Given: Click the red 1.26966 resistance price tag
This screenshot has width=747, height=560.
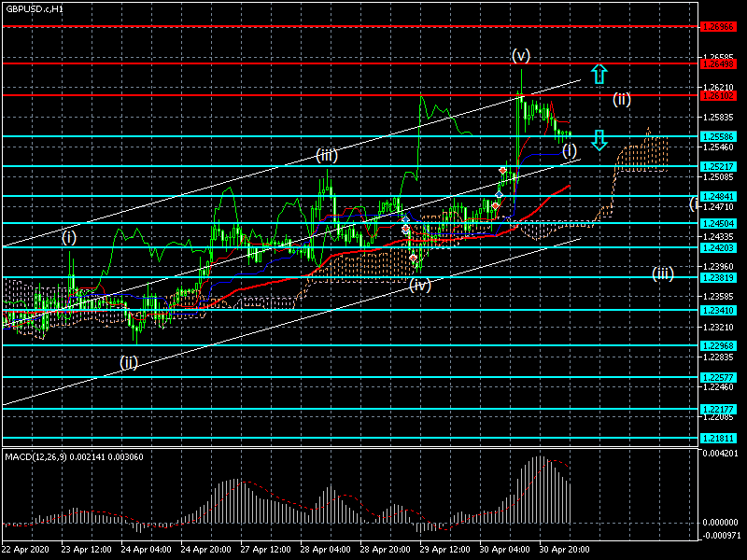Looking at the screenshot, I should (x=718, y=27).
